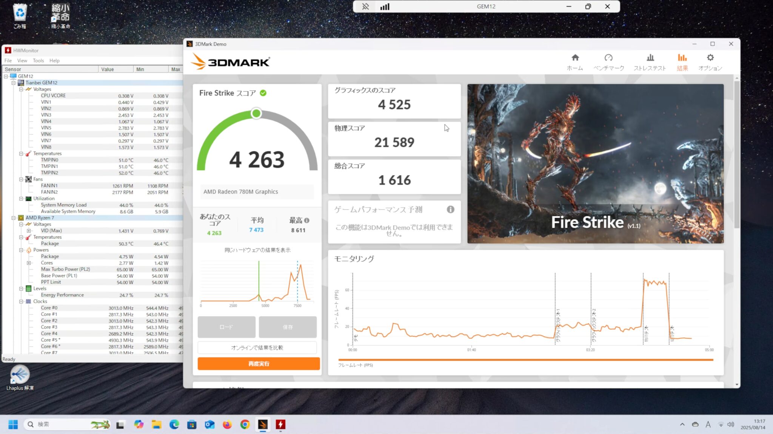Click the Sensor column header in HWMonitor
The image size is (773, 434).
(x=51, y=69)
